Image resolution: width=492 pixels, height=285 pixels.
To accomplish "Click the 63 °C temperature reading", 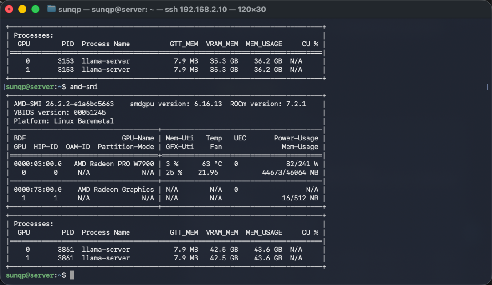I will pos(212,164).
